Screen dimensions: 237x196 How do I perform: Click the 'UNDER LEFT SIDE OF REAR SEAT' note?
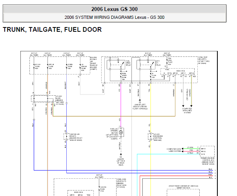tap(120, 162)
